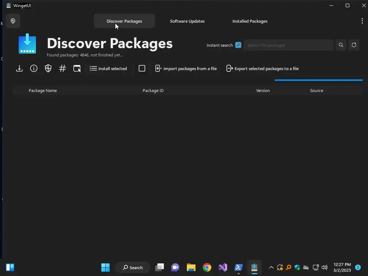This screenshot has width=368, height=276.
Task: Open the Windows Start menu
Action: tap(105, 267)
